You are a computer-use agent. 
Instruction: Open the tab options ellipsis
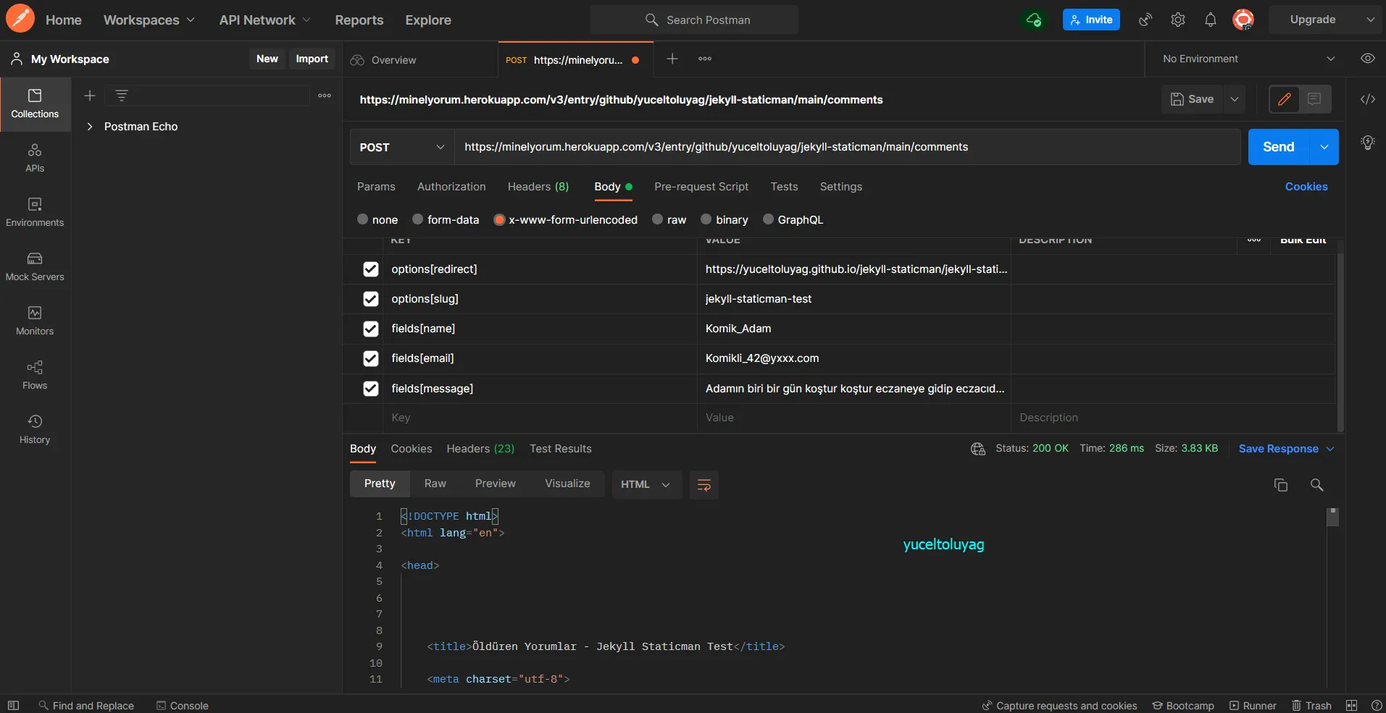705,59
